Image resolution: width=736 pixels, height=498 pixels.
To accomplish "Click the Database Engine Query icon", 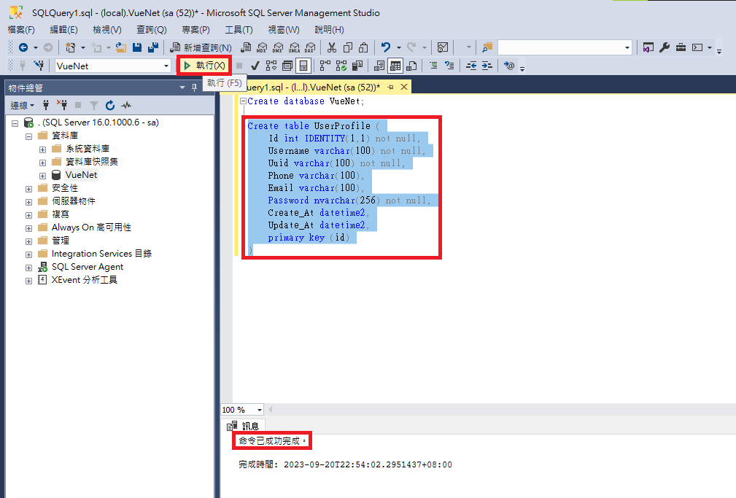I will click(x=246, y=47).
